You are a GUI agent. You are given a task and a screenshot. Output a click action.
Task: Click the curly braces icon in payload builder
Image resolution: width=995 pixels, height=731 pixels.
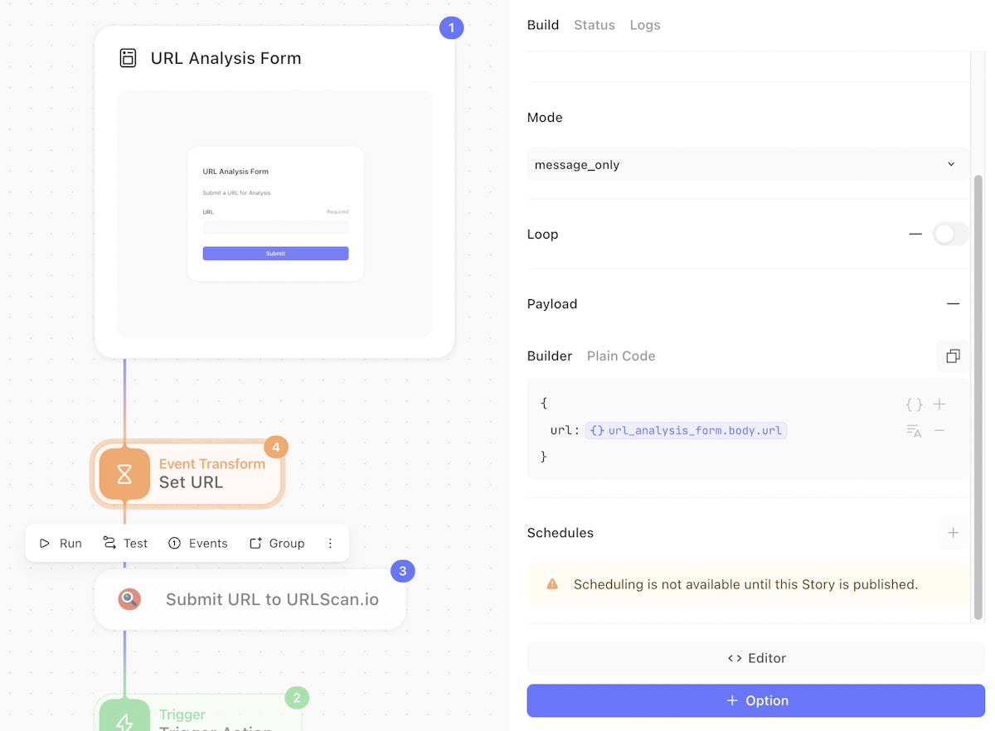pyautogui.click(x=914, y=404)
